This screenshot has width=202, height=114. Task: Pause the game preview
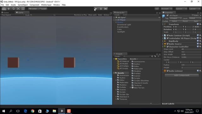101,9
